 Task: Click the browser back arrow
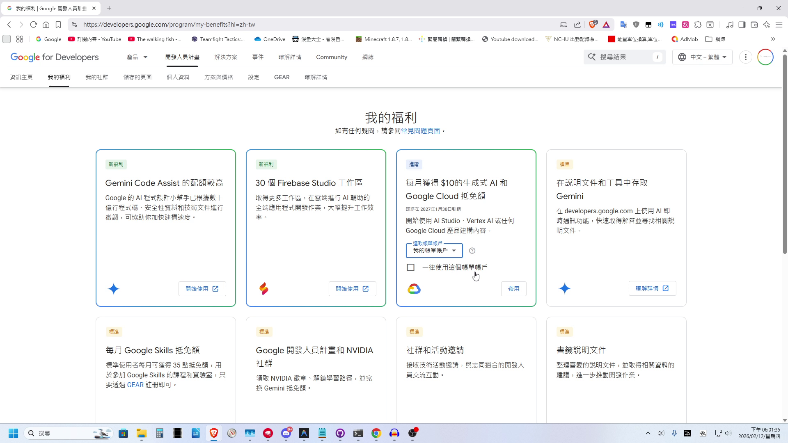click(9, 25)
